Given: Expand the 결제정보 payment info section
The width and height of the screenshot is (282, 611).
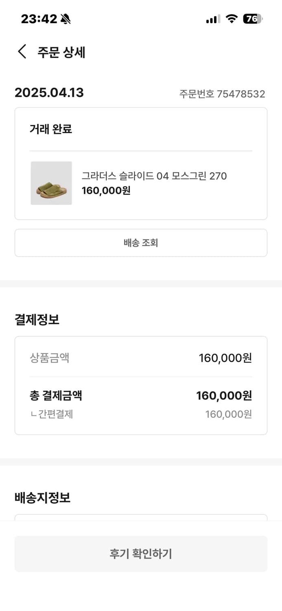Looking at the screenshot, I should [x=37, y=320].
